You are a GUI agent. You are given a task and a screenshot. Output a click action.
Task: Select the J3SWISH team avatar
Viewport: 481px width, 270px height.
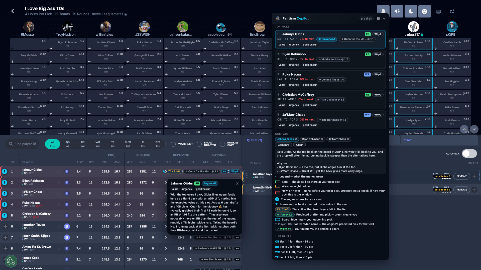[144, 27]
